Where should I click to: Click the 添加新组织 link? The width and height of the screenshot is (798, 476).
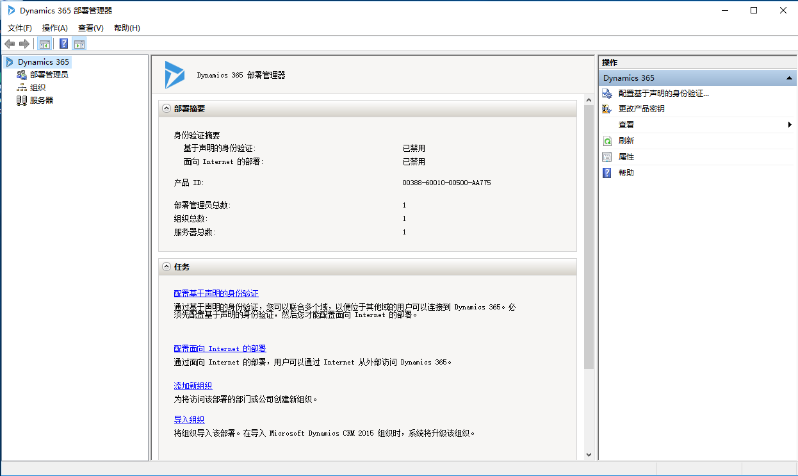pos(193,386)
